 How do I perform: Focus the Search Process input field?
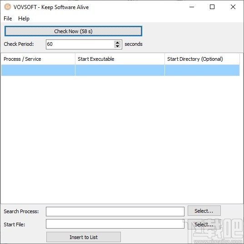point(115,211)
